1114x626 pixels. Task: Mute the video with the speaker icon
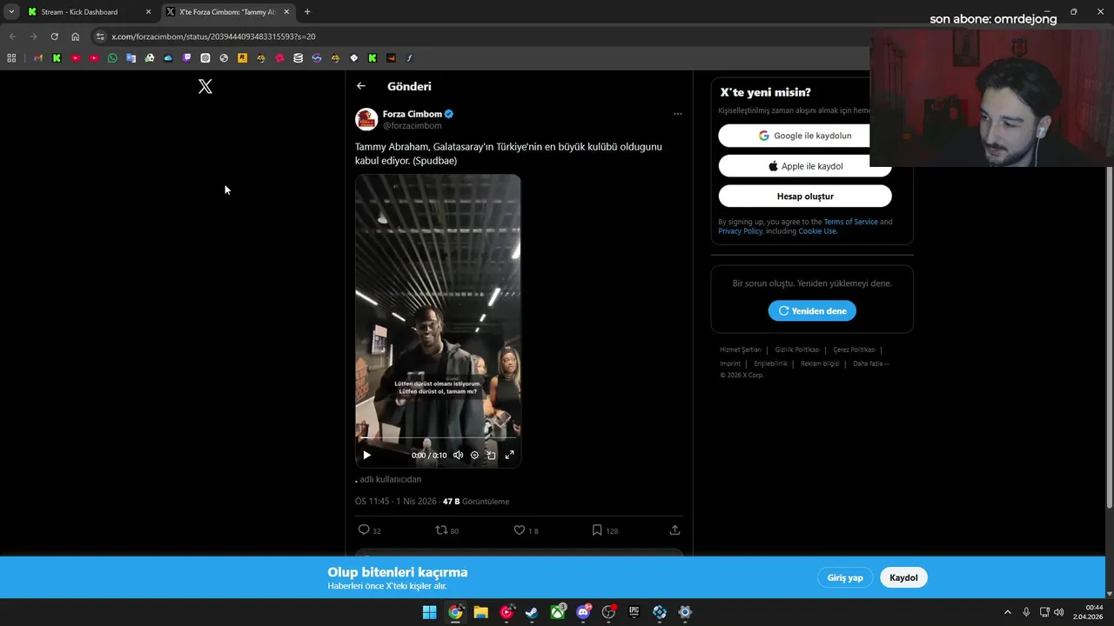point(458,455)
